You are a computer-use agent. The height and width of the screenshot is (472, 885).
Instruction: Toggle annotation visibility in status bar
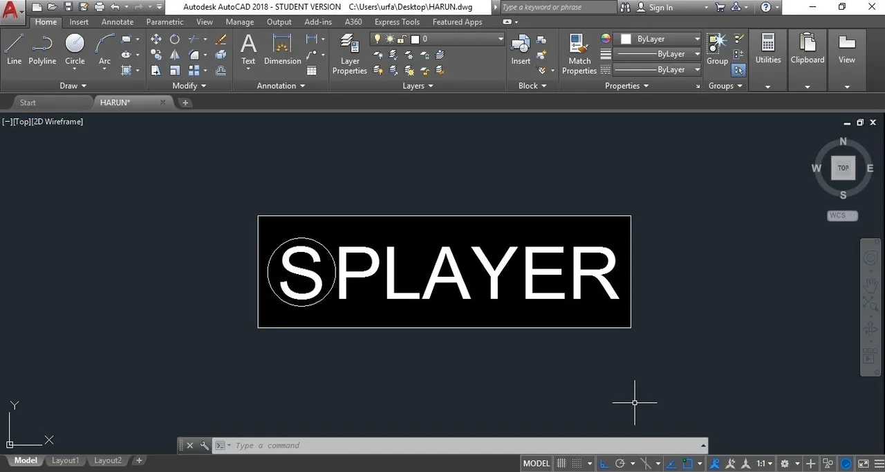714,464
